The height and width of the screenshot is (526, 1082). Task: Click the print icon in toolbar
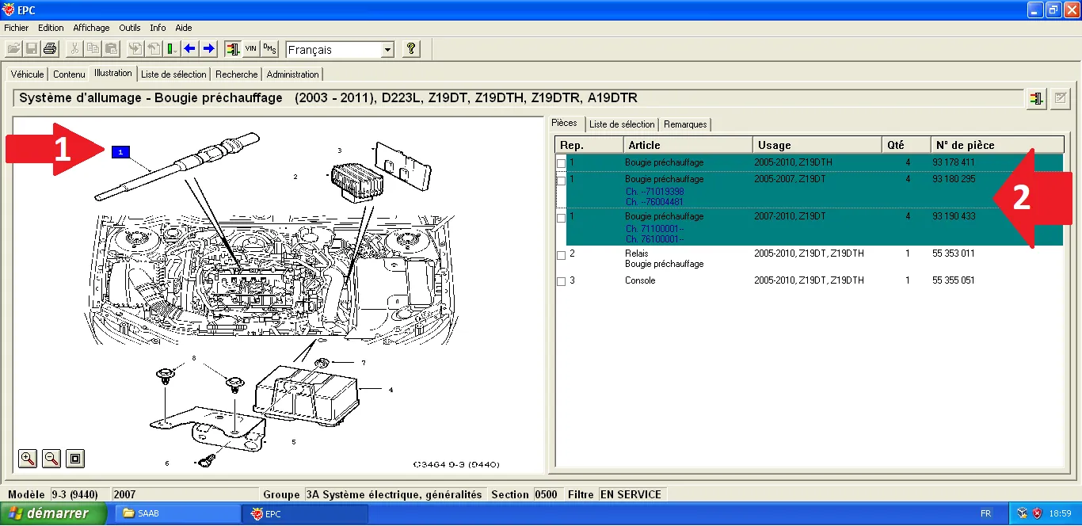pos(51,49)
